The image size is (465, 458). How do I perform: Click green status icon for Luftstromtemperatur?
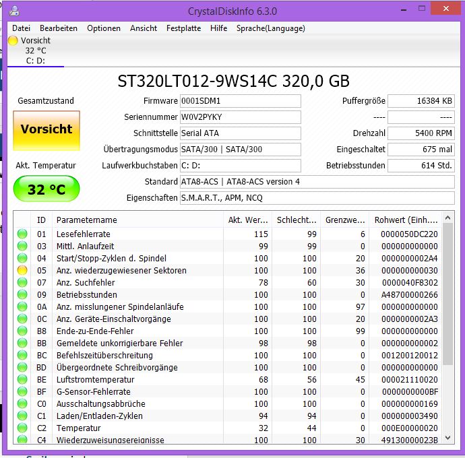[x=22, y=379]
